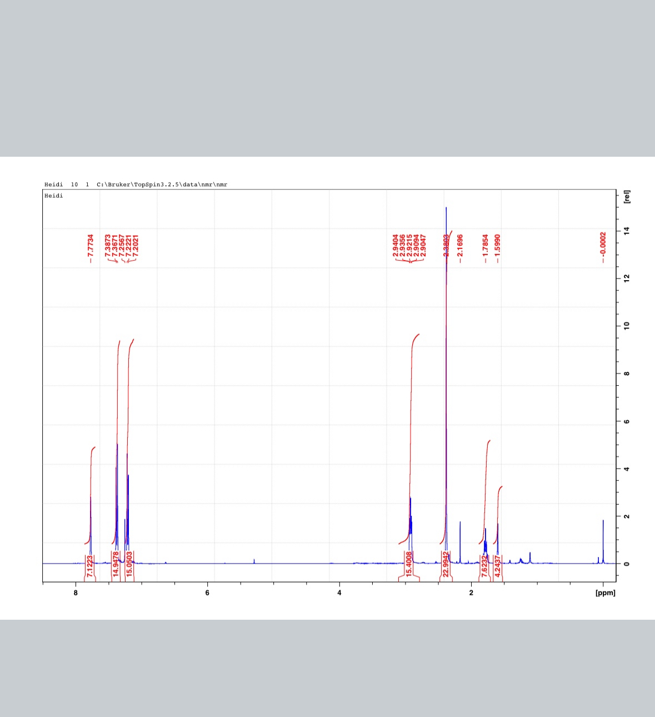The height and width of the screenshot is (717, 655).
Task: Select the Heidi dataset title text
Action: pyautogui.click(x=54, y=196)
